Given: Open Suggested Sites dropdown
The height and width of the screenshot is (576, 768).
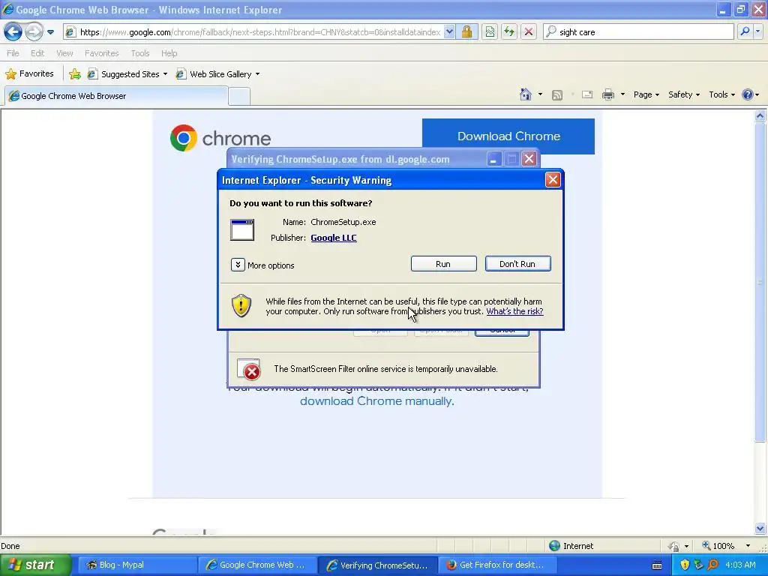Looking at the screenshot, I should pos(127,74).
